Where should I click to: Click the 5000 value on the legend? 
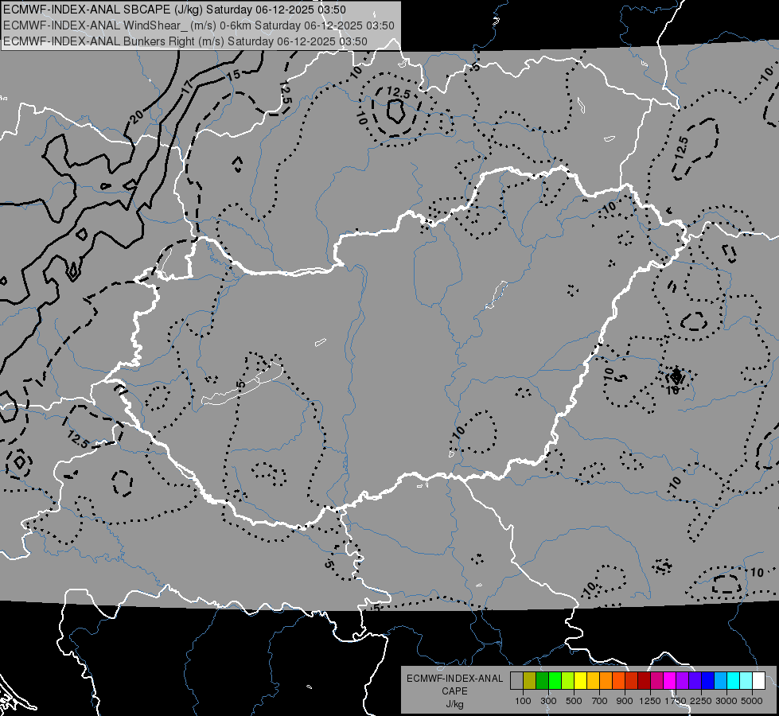click(752, 701)
